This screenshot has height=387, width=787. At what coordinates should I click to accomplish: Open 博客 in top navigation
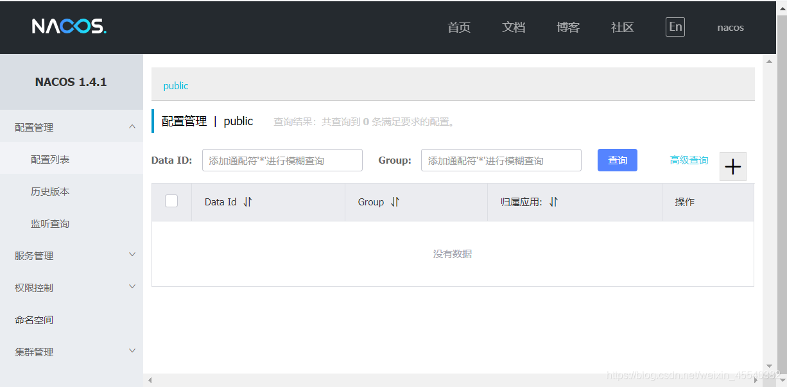pyautogui.click(x=568, y=28)
